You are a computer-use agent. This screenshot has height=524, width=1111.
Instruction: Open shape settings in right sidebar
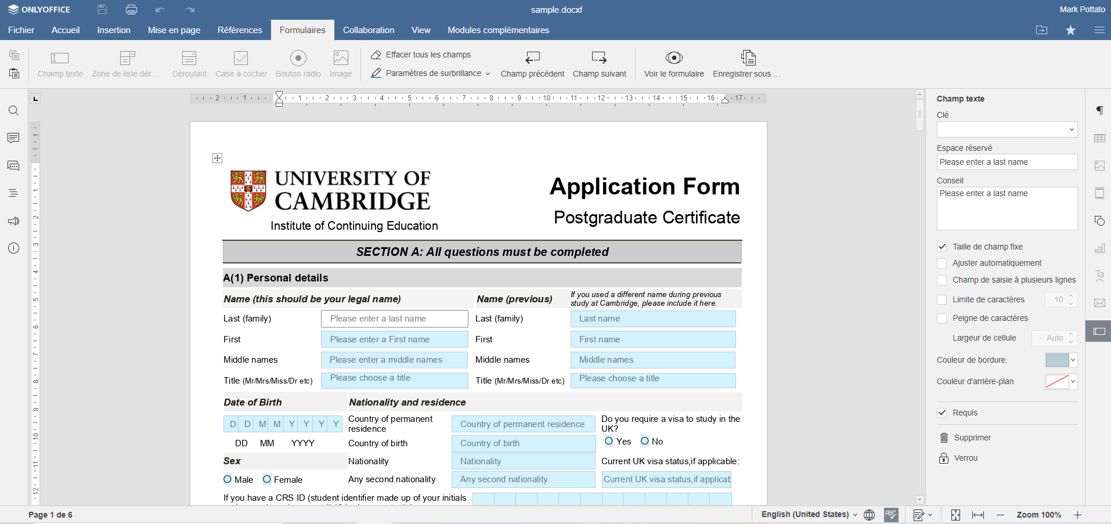pos(1099,221)
